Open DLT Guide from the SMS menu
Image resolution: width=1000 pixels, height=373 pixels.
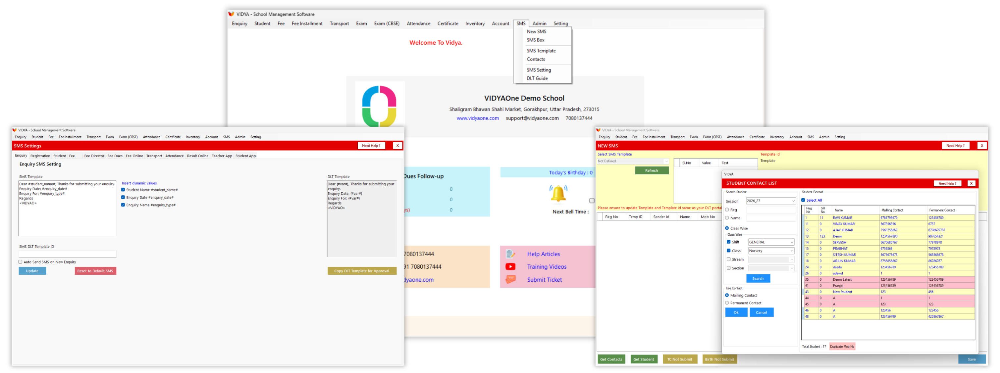(x=537, y=78)
